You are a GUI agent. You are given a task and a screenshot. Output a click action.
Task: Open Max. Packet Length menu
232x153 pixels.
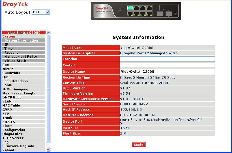click(24, 93)
